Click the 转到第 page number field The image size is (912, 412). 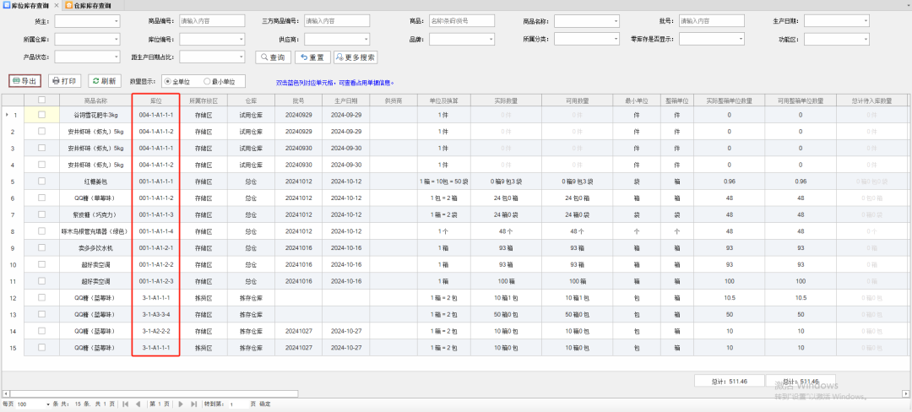[x=237, y=404]
